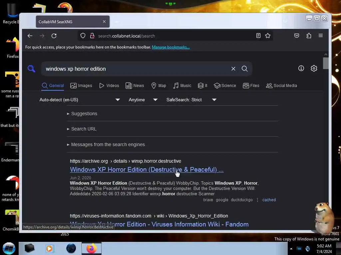Open the Firefox desktop shortcut
Image resolution: width=341 pixels, height=255 pixels.
(x=12, y=48)
